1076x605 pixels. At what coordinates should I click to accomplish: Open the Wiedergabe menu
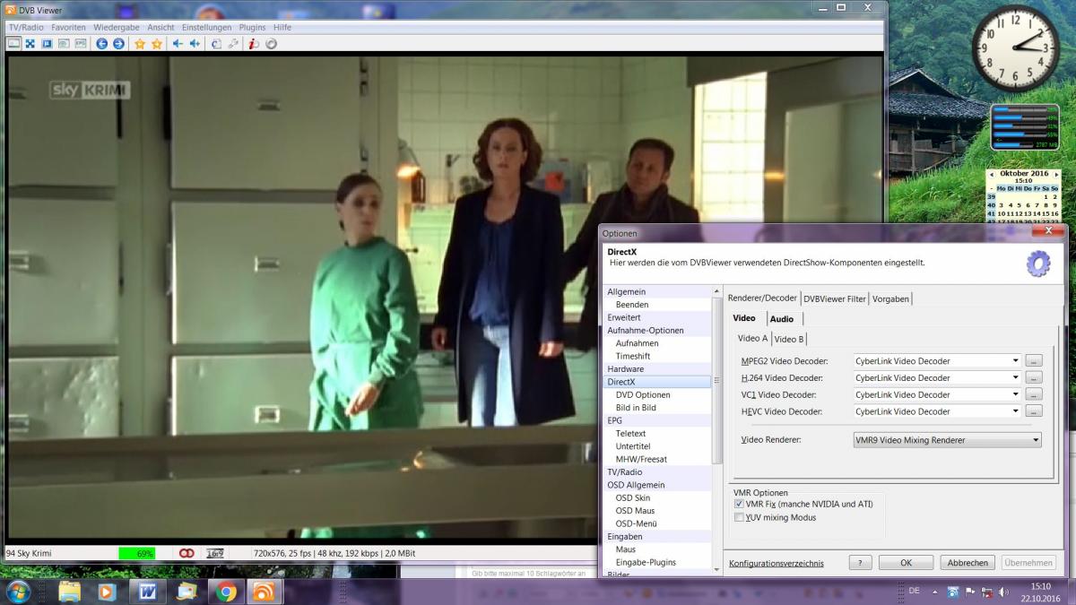117,28
